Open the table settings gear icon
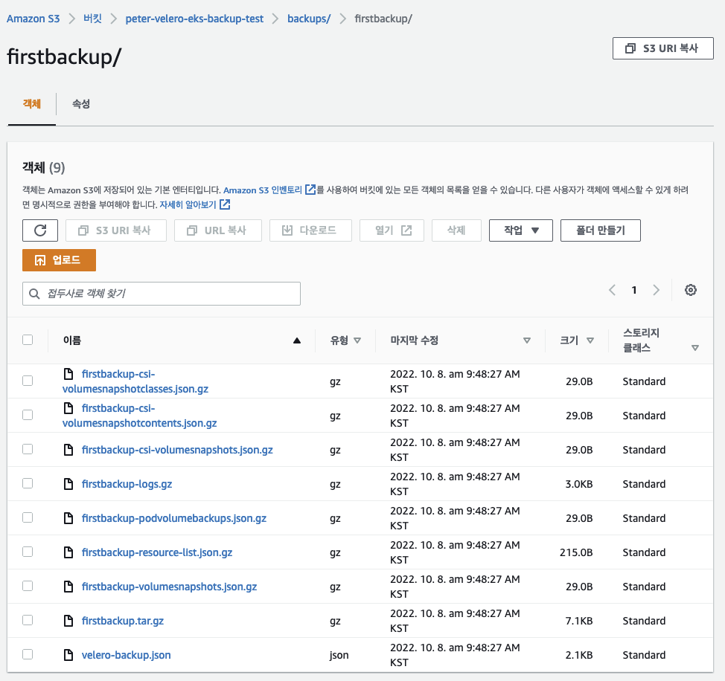725x681 pixels. coord(690,290)
